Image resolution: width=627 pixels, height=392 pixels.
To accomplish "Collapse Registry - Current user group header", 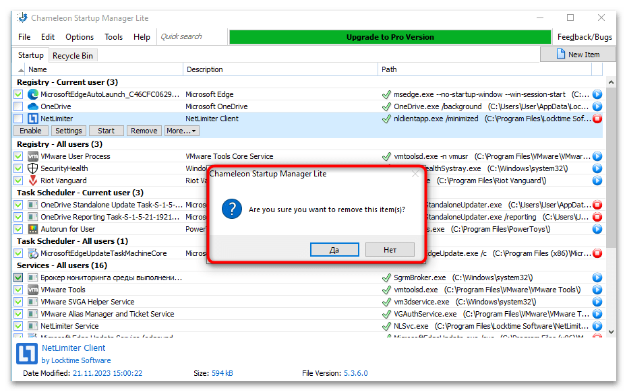I will pyautogui.click(x=67, y=82).
